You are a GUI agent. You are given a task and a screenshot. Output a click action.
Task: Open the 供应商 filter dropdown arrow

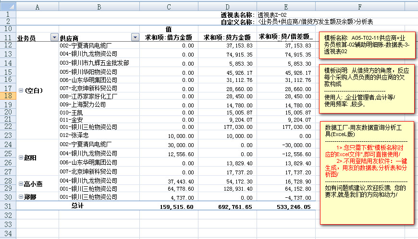click(x=135, y=38)
